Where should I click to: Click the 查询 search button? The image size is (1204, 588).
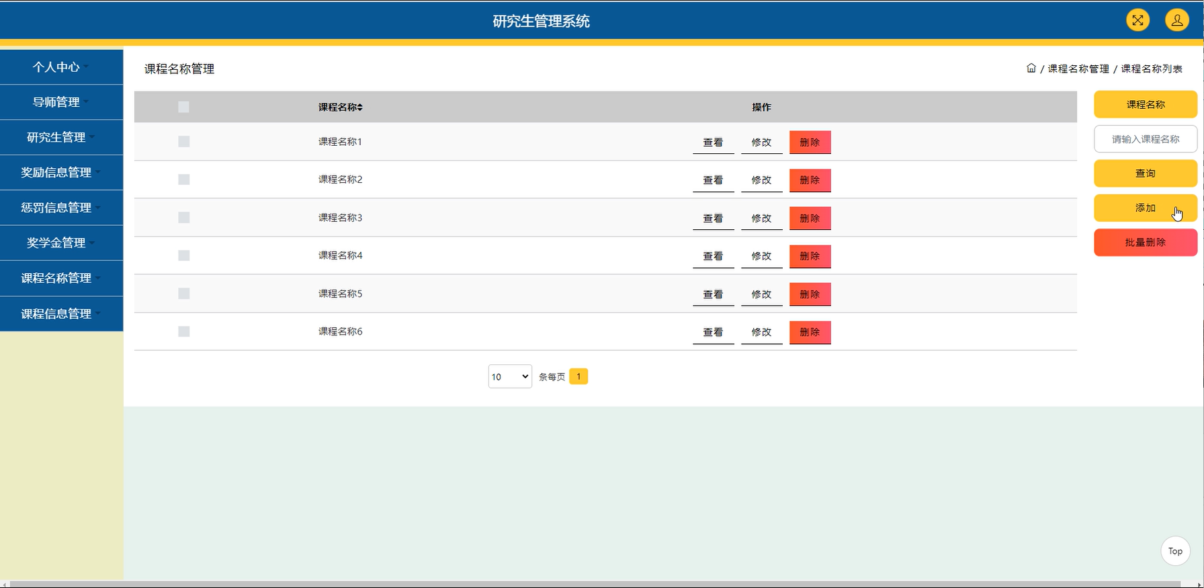pyautogui.click(x=1146, y=173)
